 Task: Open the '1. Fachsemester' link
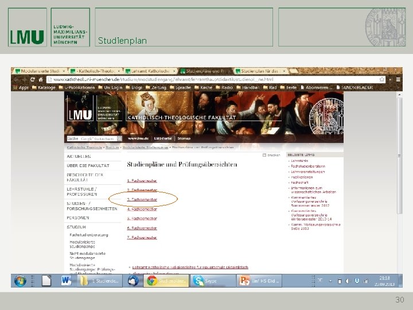tap(142, 181)
